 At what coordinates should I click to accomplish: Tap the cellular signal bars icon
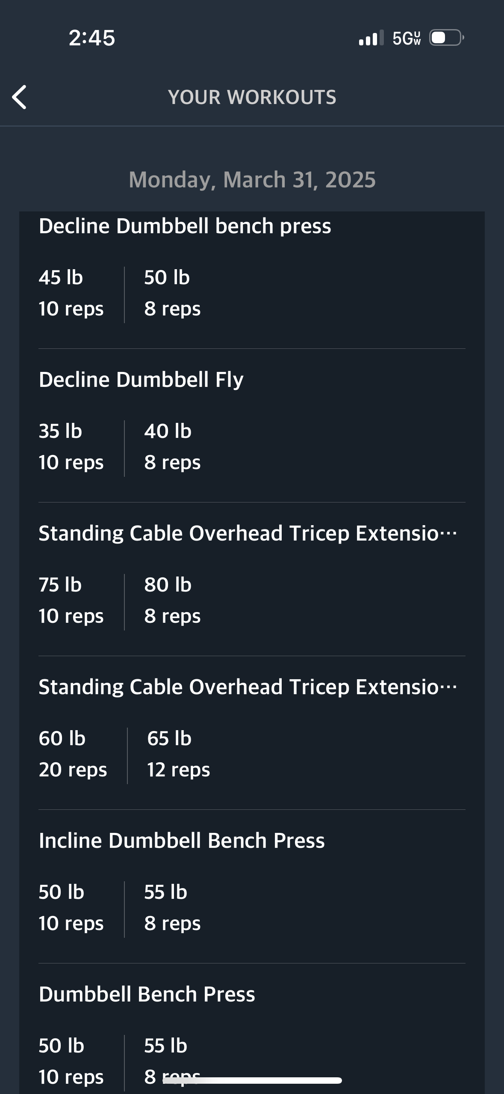pyautogui.click(x=371, y=38)
